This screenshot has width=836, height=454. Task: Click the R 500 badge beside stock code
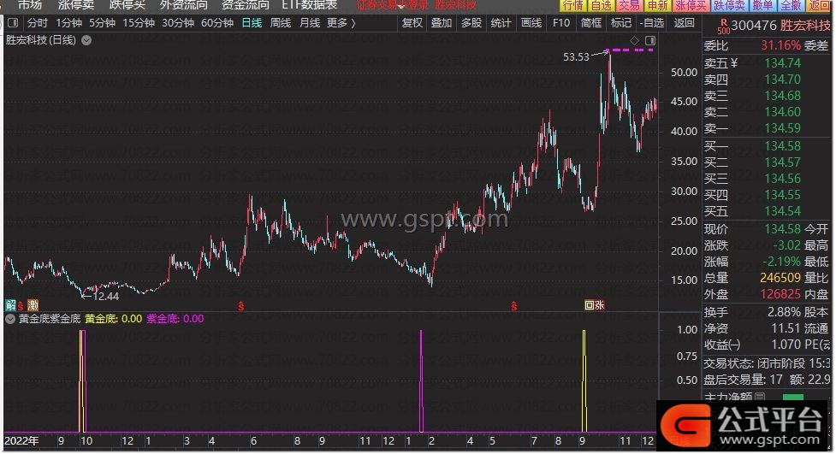pyautogui.click(x=726, y=25)
